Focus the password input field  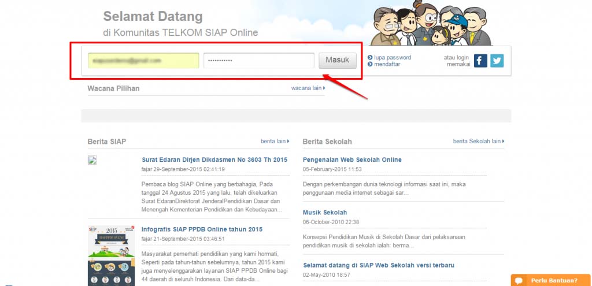(x=259, y=60)
